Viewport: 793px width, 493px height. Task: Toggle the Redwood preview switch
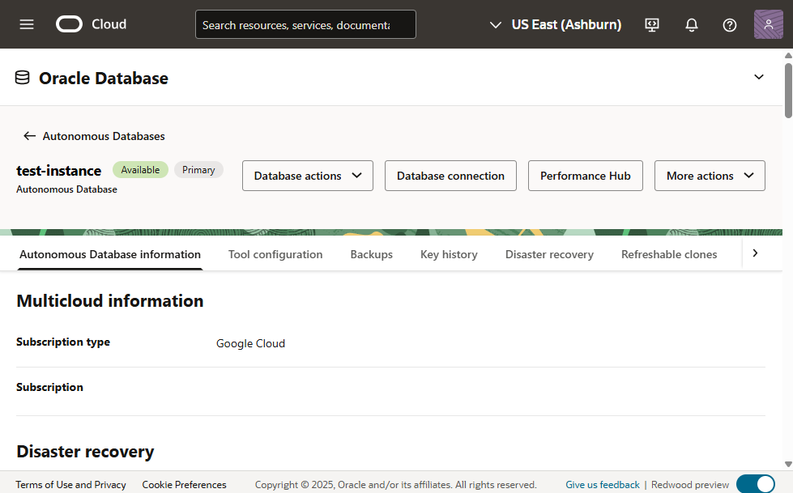pyautogui.click(x=755, y=484)
